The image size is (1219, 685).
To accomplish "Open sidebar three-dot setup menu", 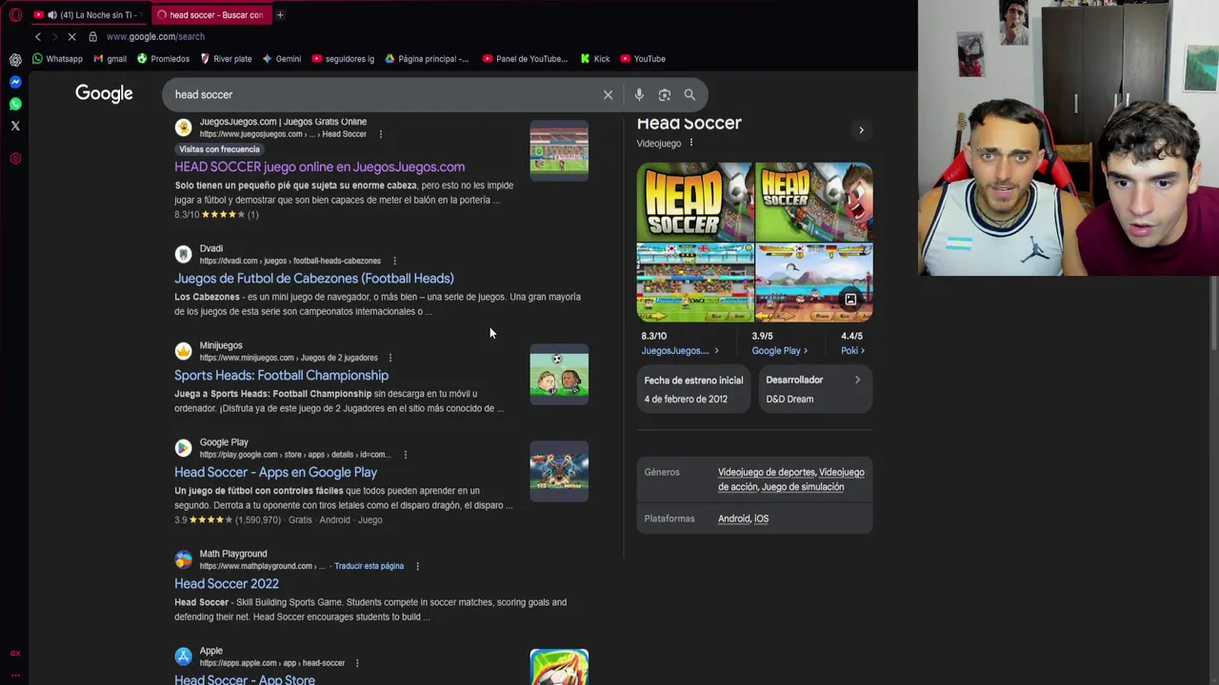I will (15, 675).
